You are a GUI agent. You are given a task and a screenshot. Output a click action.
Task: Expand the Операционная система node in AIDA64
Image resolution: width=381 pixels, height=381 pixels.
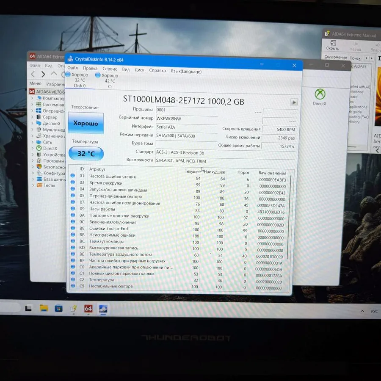tap(32, 110)
